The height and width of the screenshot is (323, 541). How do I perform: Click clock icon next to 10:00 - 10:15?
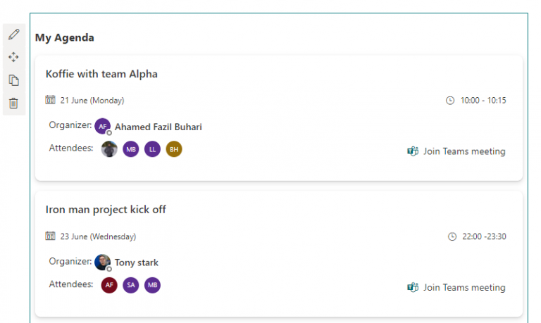coord(450,101)
